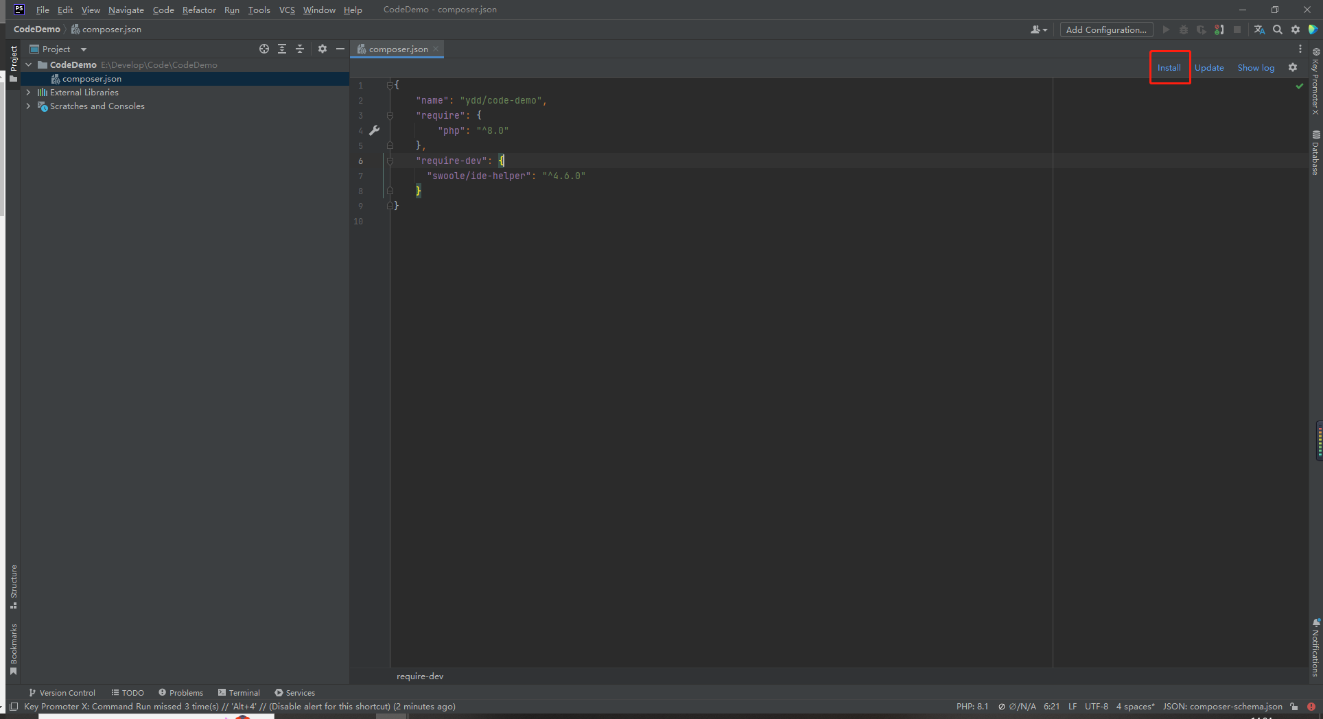This screenshot has height=719, width=1323.
Task: Click Add Configuration... button
Action: pos(1106,30)
